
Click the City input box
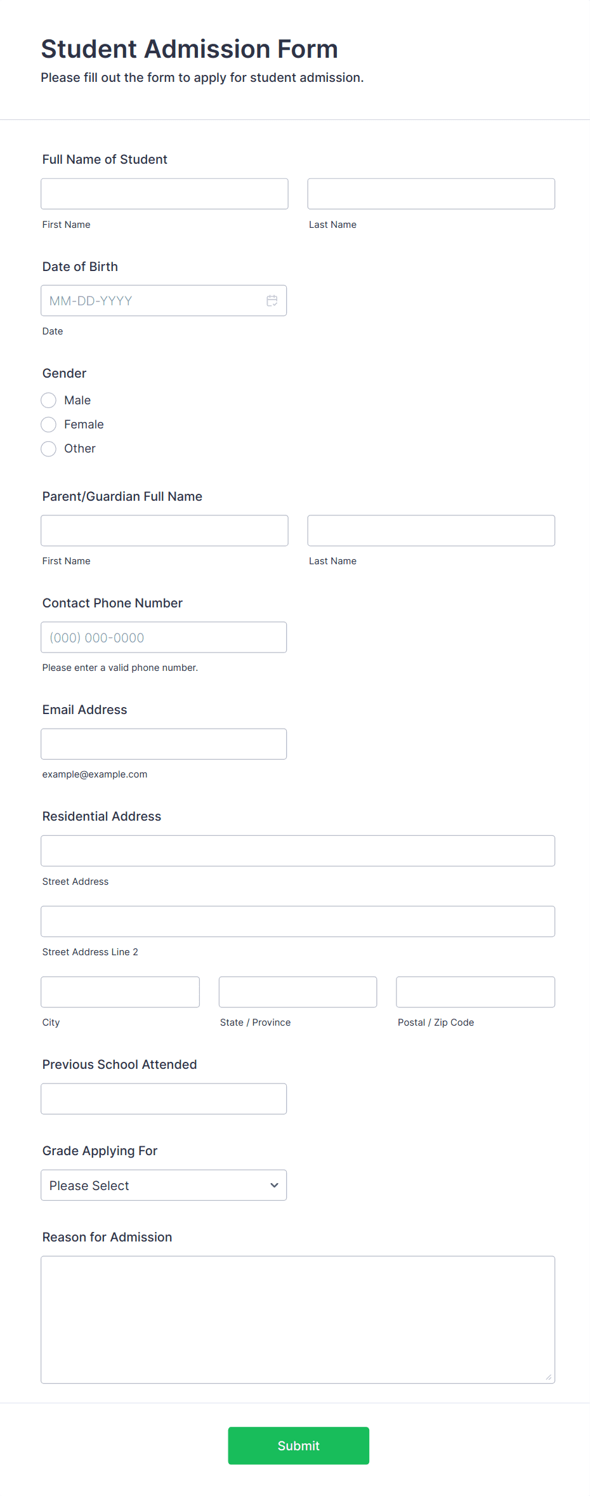click(120, 991)
